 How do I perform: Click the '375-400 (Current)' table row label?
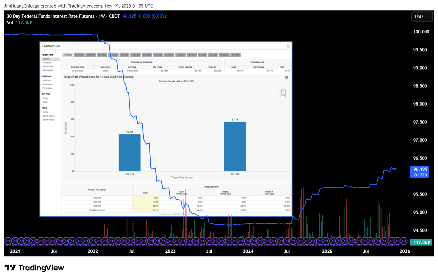97,210
